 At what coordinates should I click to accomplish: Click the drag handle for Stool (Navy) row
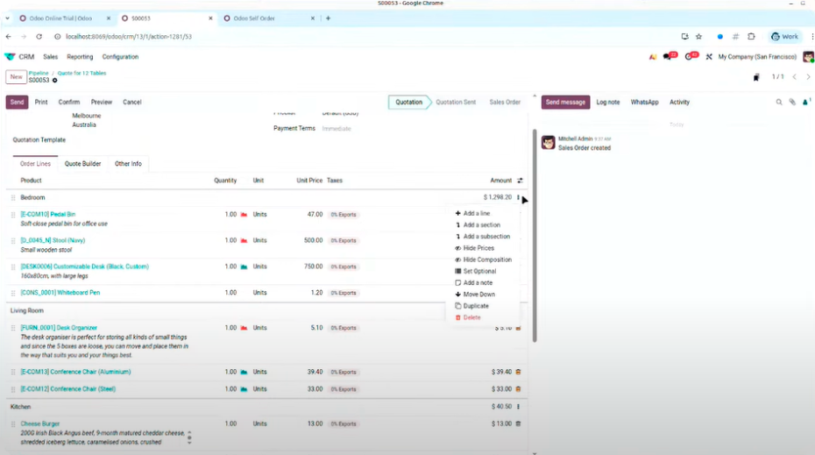(x=13, y=240)
